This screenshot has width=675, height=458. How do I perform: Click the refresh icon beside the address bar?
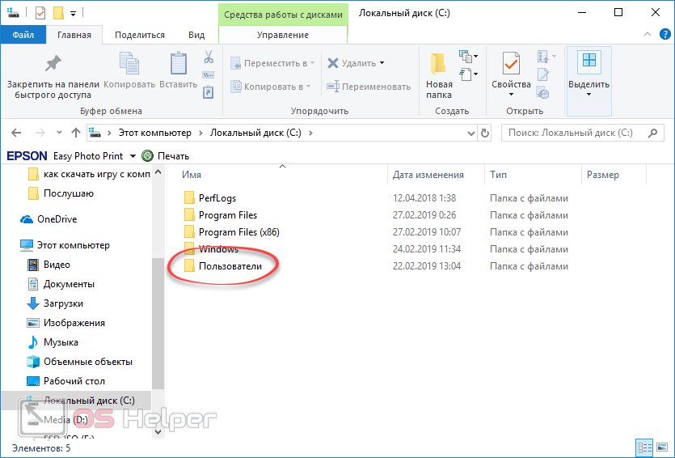(x=485, y=133)
